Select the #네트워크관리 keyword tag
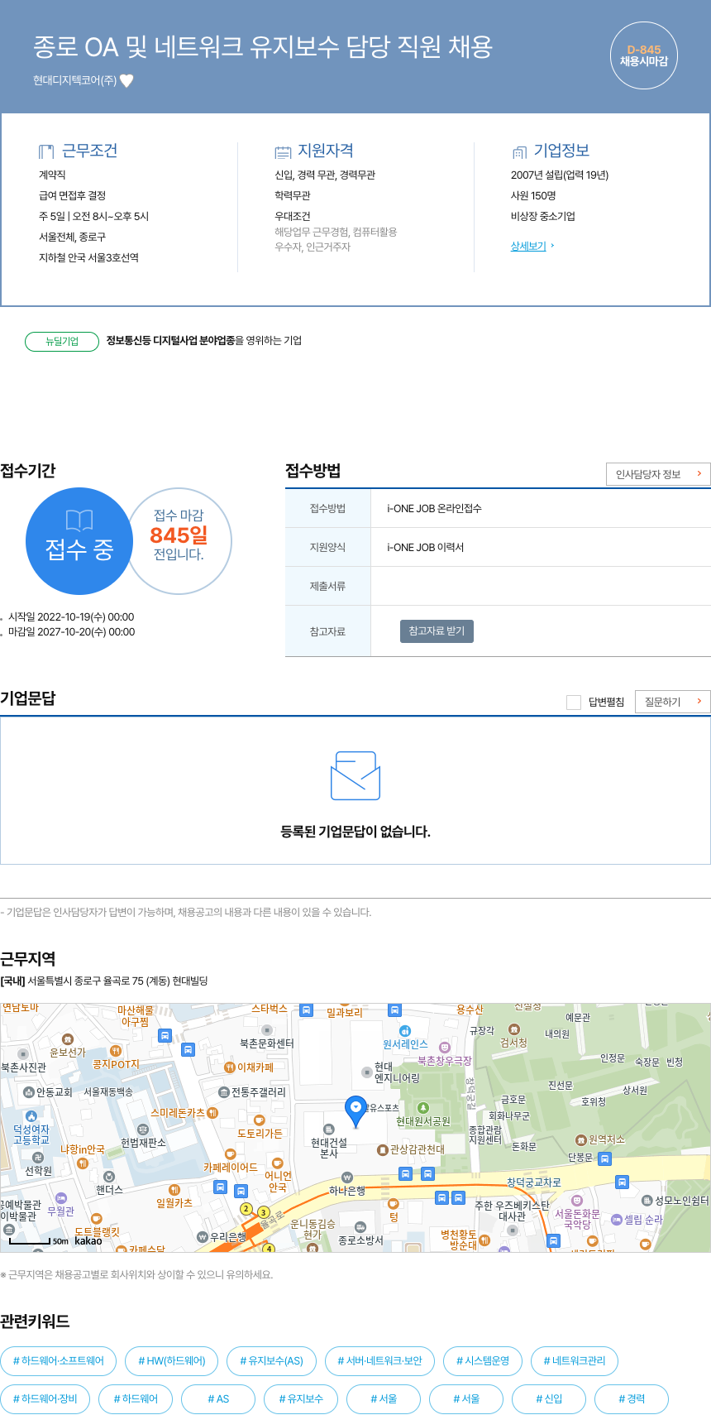Screen dimensions: 711x1415 [575, 1360]
